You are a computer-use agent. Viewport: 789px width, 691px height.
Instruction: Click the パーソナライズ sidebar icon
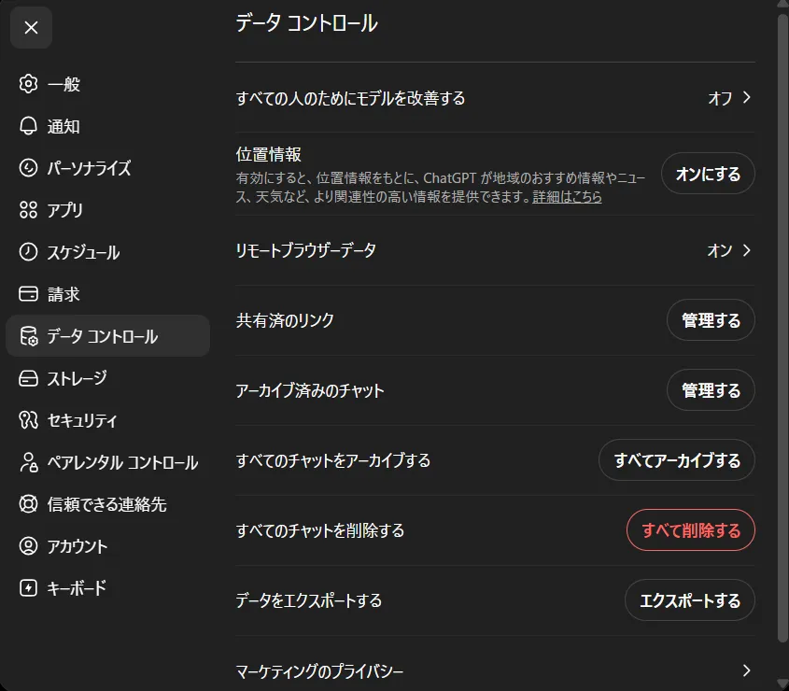(x=28, y=167)
